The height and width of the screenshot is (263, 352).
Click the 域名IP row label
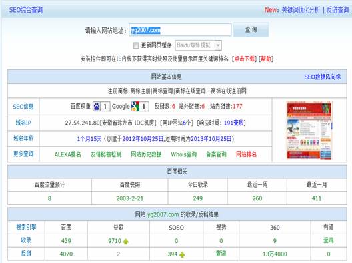(x=23, y=123)
